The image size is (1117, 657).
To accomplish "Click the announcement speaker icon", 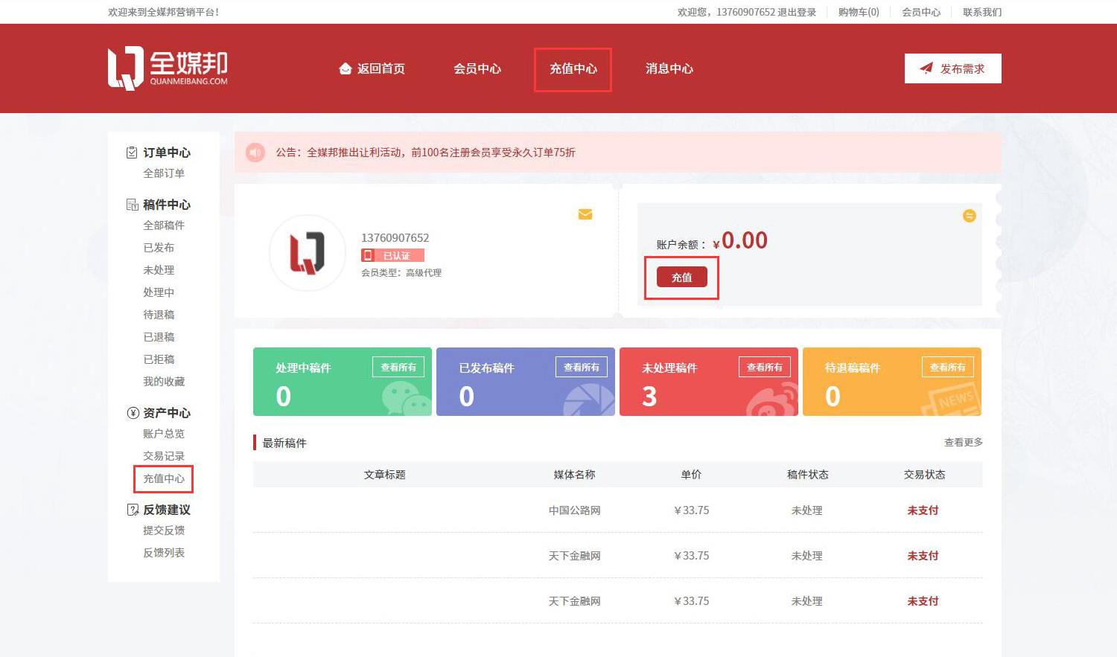I will 255,153.
